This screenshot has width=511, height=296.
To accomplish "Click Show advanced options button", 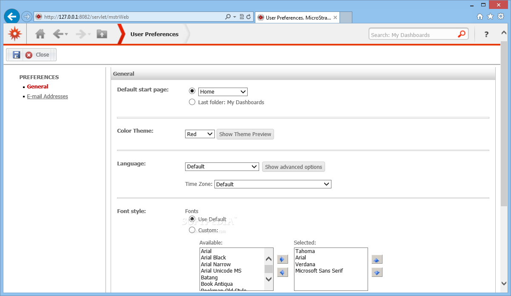I will pyautogui.click(x=294, y=167).
